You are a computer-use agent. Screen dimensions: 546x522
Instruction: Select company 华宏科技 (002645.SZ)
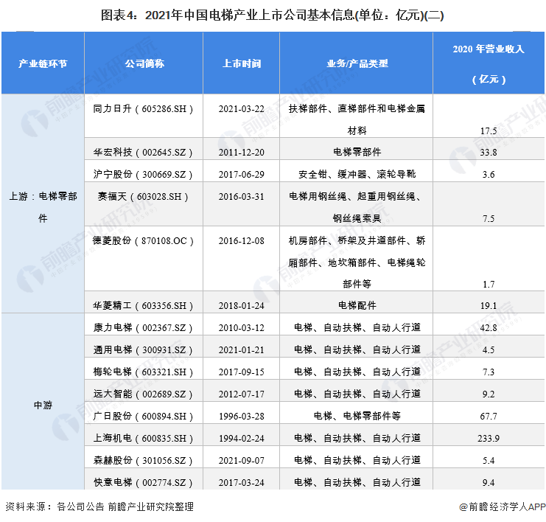tap(144, 153)
